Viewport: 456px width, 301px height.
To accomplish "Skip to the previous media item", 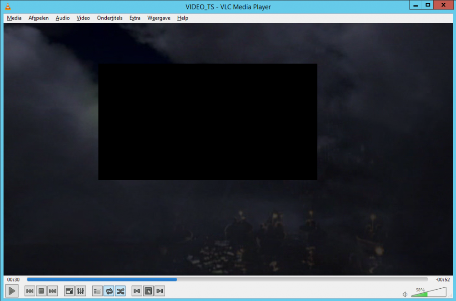I will [30, 291].
